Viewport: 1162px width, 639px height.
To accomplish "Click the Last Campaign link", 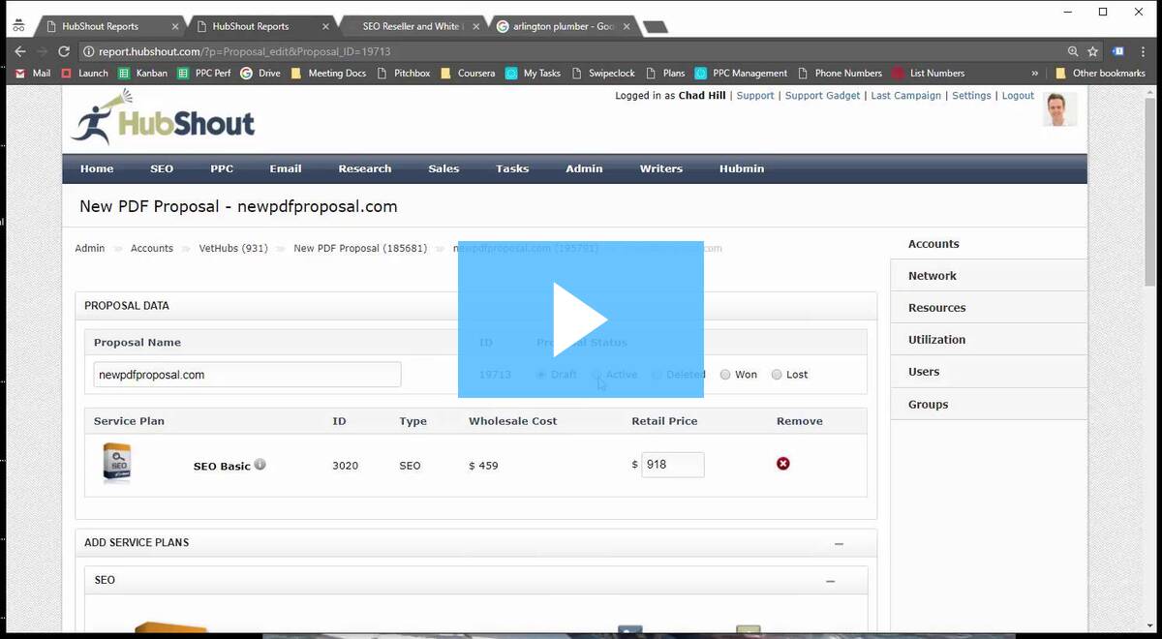I will coord(905,96).
